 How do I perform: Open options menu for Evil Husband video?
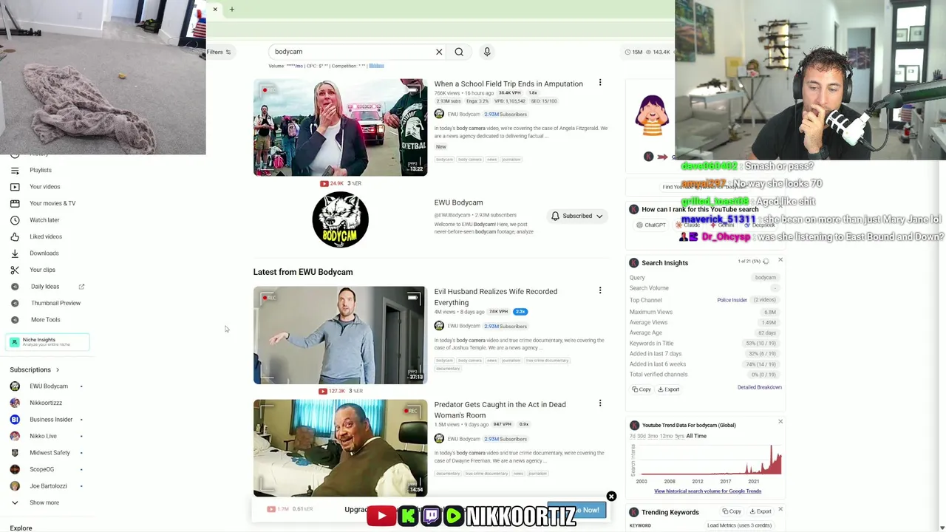[x=600, y=290]
